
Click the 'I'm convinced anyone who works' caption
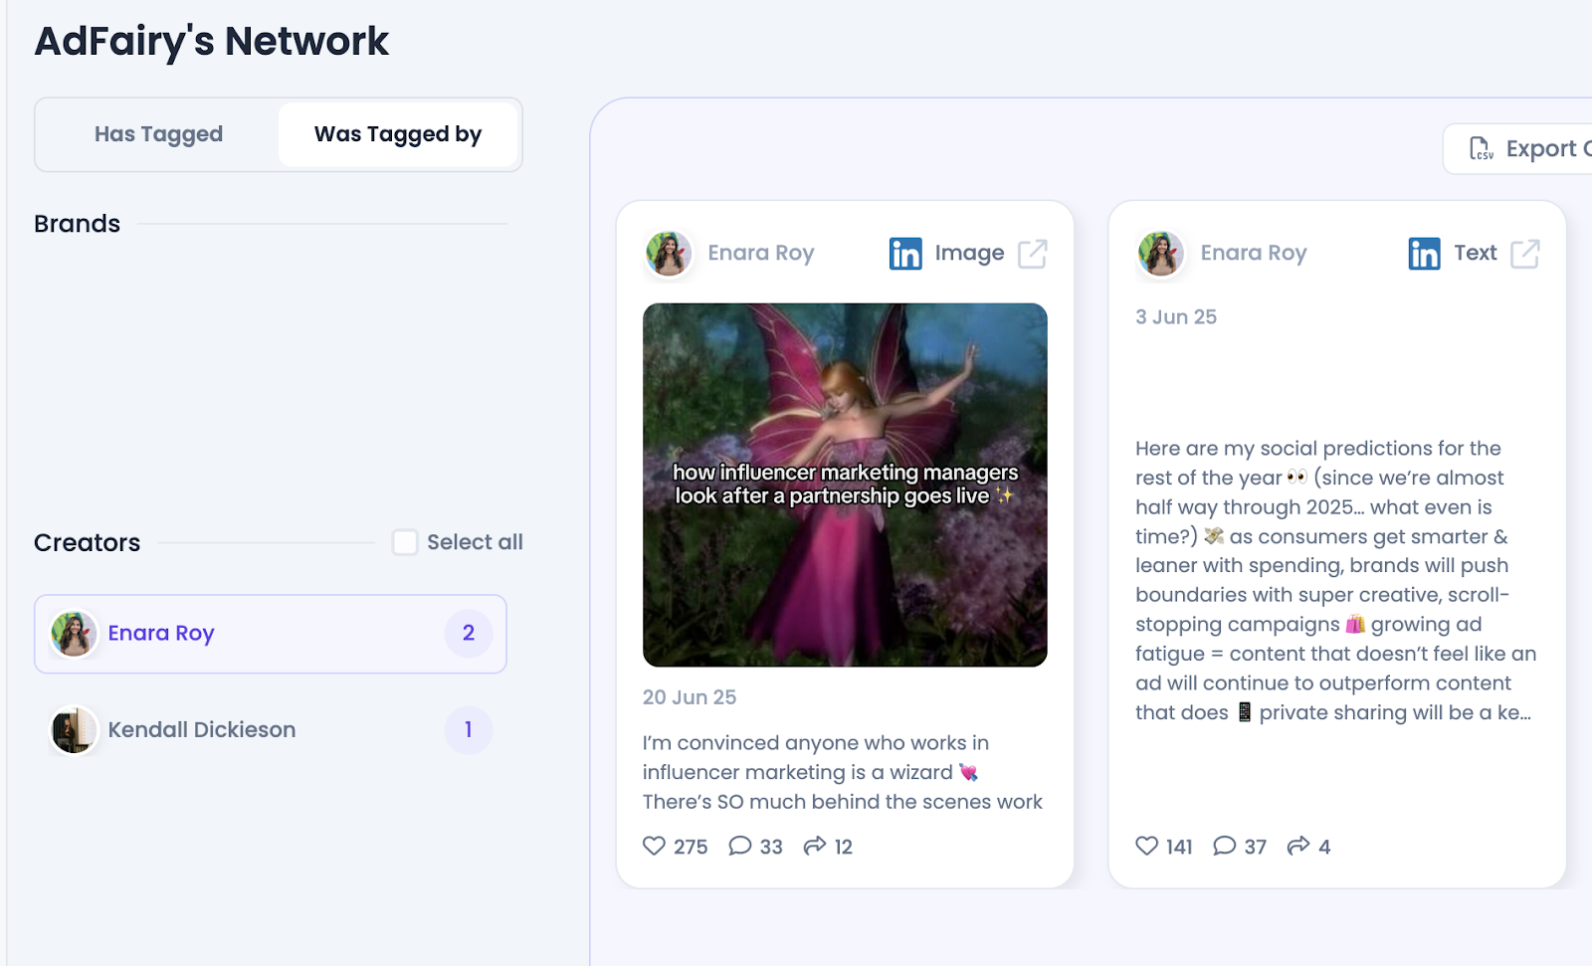(843, 772)
